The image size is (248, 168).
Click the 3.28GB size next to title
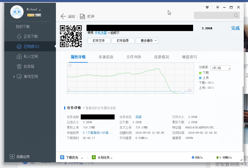(207, 28)
